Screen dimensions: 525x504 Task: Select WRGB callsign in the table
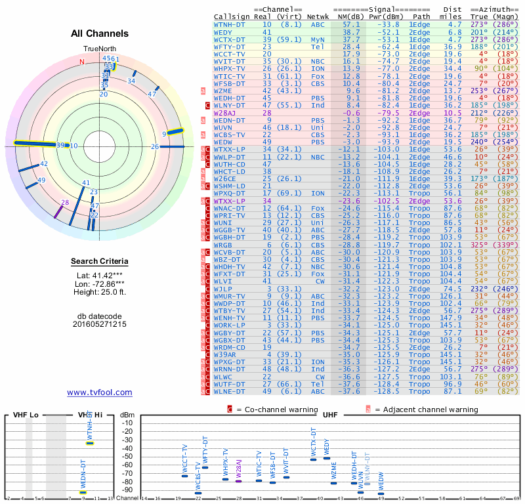[223, 245]
